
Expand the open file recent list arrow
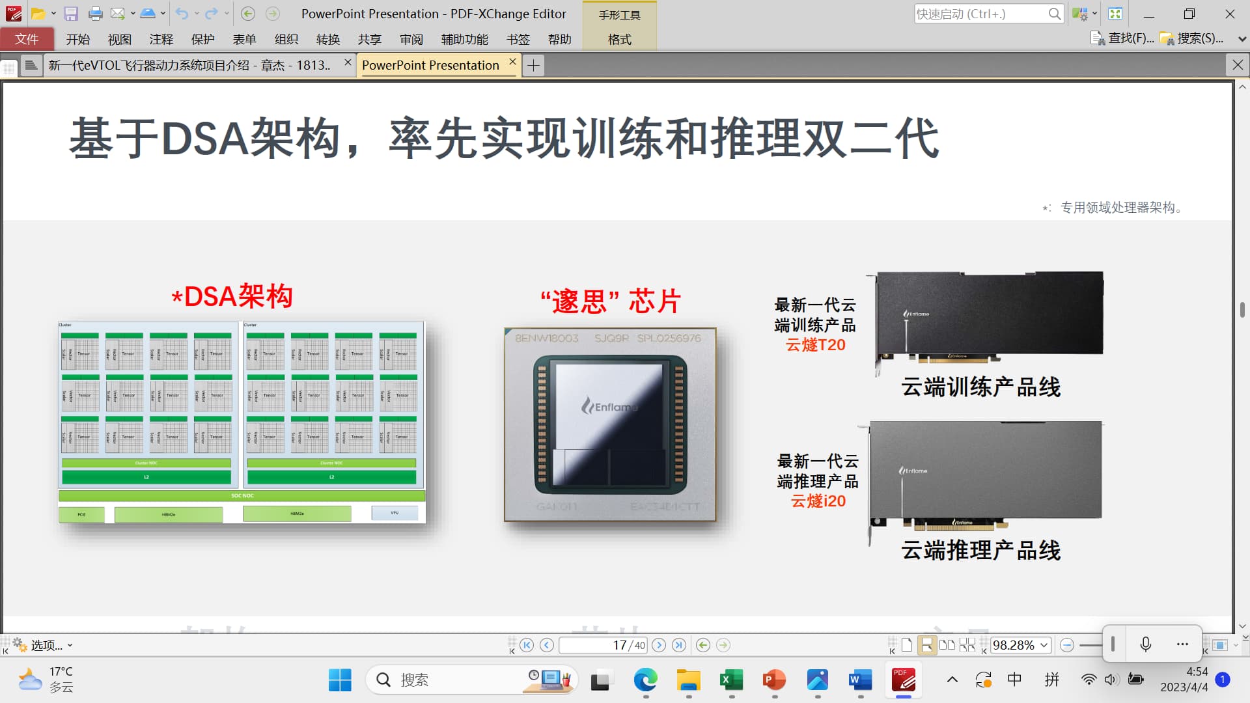(53, 14)
